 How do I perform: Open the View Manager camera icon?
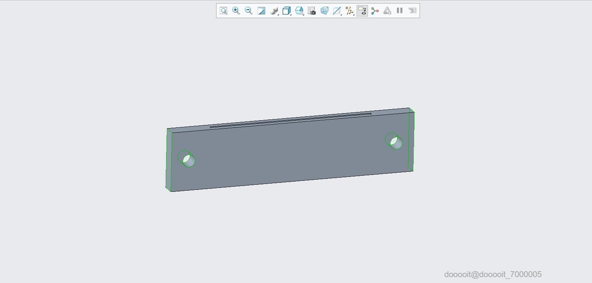(312, 11)
